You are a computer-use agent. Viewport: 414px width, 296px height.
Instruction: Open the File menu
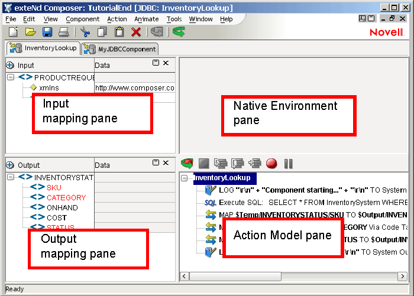click(x=11, y=19)
